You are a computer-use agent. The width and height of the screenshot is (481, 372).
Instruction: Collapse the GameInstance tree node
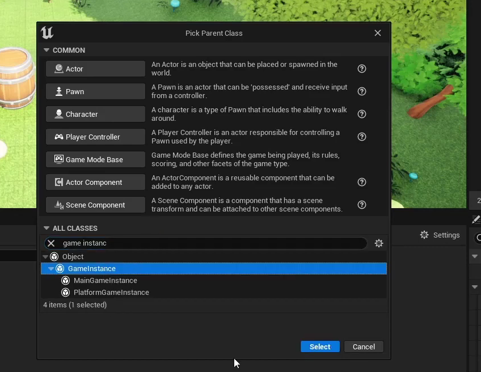[x=51, y=269]
